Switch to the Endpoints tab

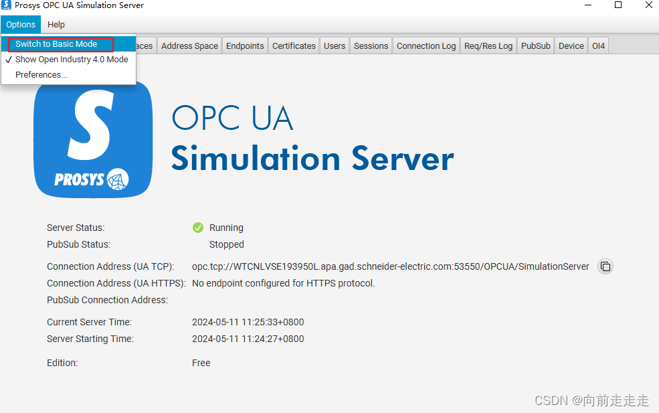tap(245, 46)
